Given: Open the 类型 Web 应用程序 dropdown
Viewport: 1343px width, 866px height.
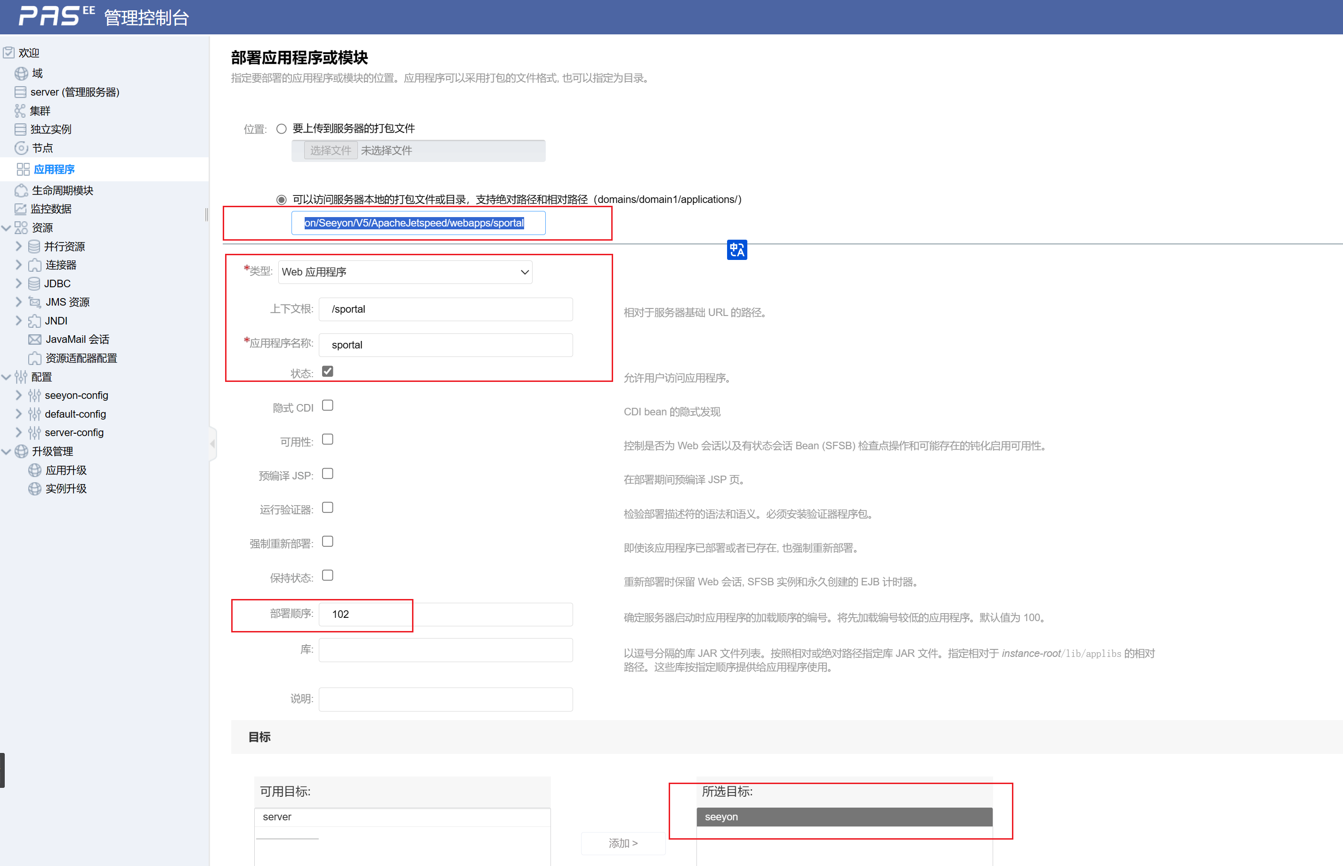Looking at the screenshot, I should click(405, 272).
